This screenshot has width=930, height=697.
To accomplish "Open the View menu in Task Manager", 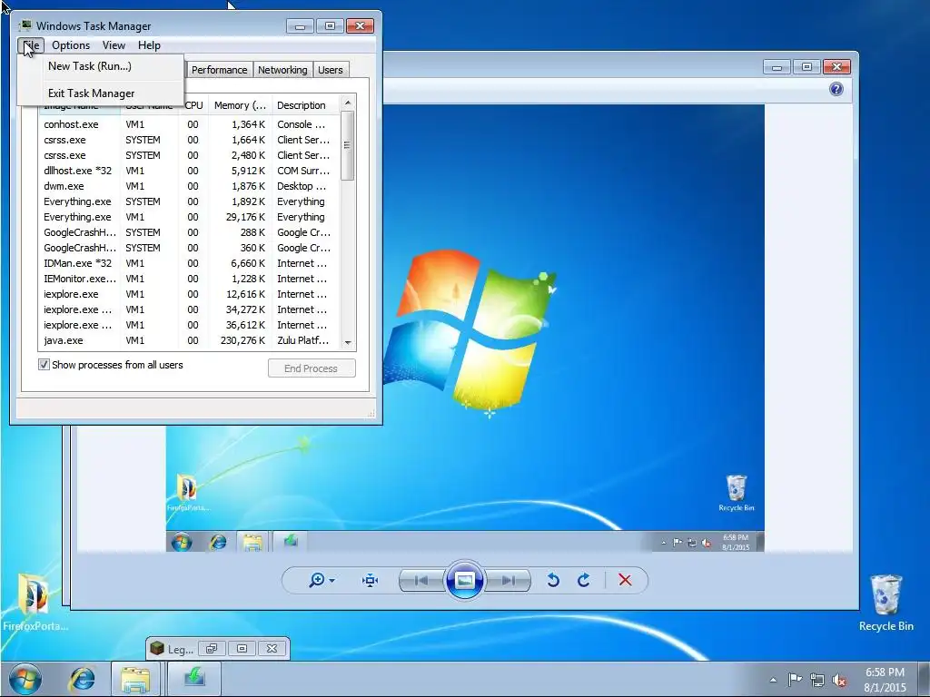I will tap(114, 45).
